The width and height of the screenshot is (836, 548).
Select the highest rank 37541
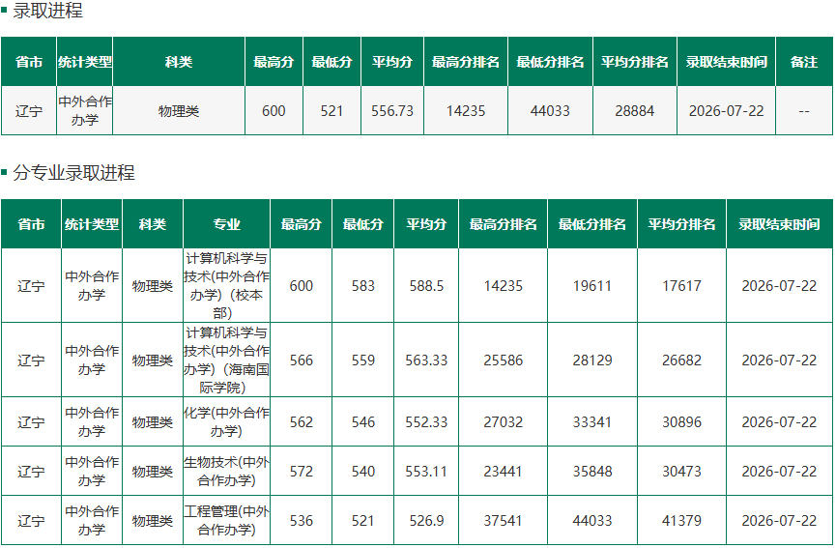[504, 521]
